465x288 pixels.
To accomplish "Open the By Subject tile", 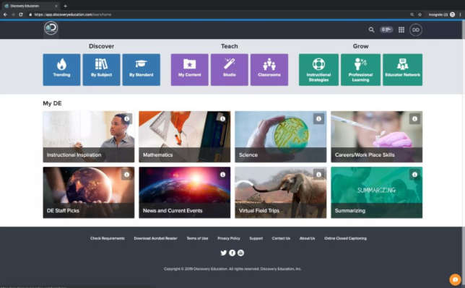I will (101, 70).
